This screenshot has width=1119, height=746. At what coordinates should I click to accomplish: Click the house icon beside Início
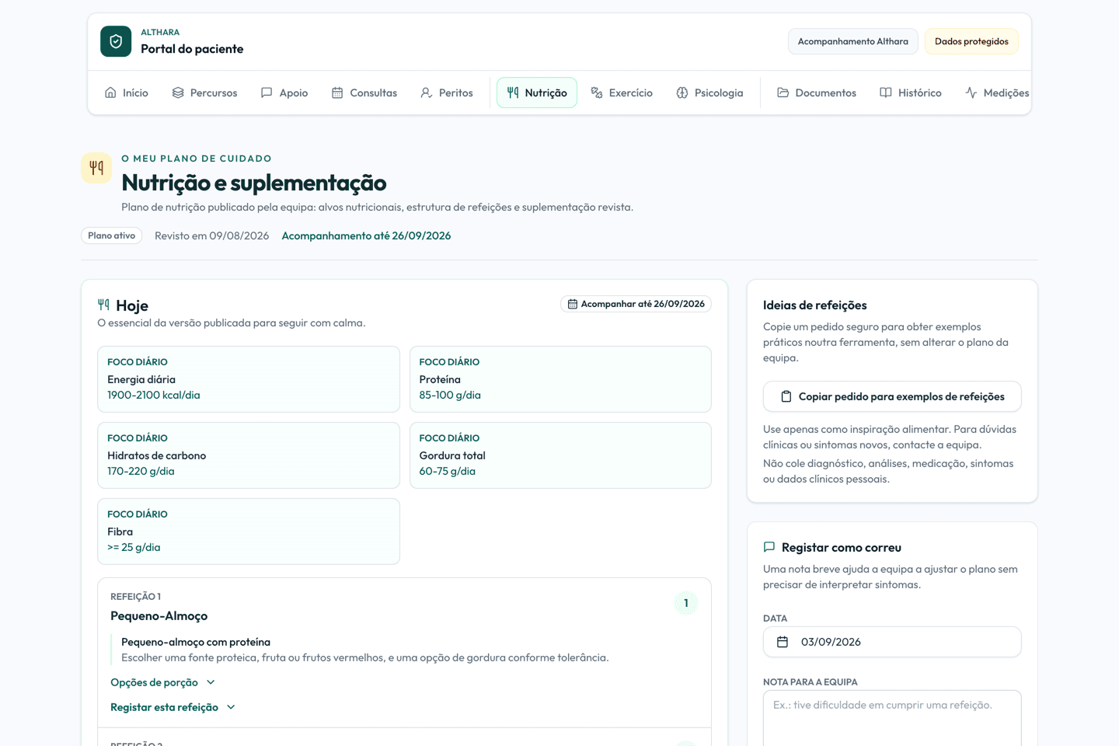[110, 92]
